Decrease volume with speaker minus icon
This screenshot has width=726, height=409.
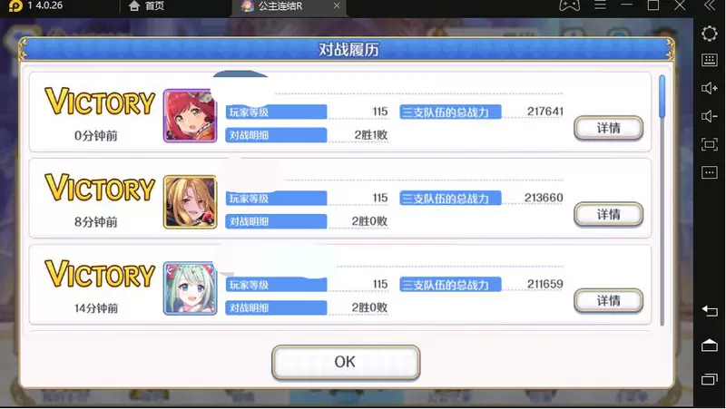(709, 116)
